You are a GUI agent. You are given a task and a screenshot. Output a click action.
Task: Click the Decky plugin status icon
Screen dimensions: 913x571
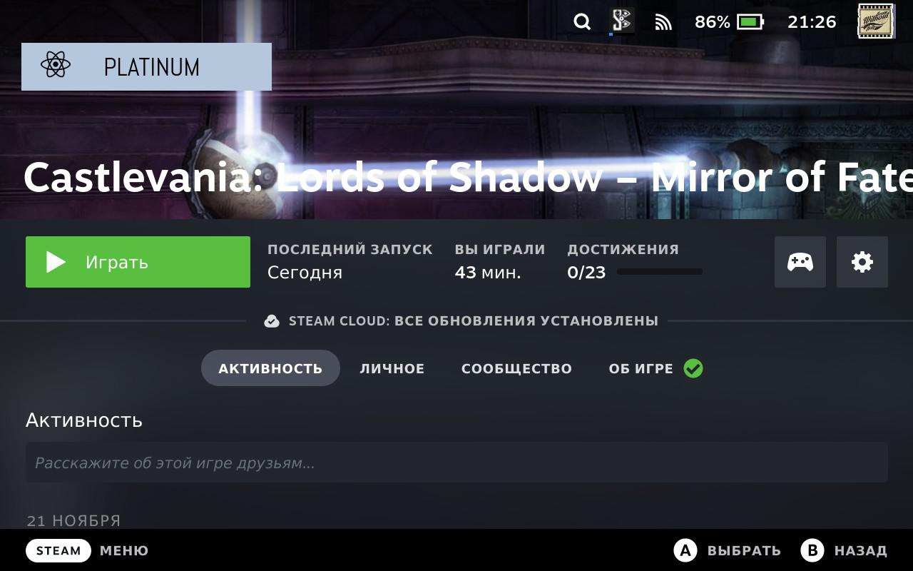[623, 21]
